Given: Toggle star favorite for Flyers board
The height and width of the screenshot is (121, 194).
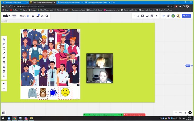Looking at the screenshot, I should 28,16.
